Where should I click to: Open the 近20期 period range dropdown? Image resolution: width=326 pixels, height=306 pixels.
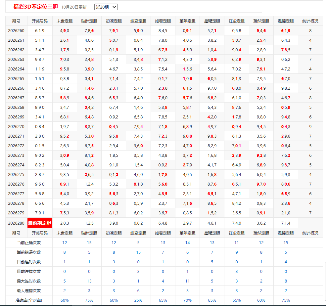(106, 7)
